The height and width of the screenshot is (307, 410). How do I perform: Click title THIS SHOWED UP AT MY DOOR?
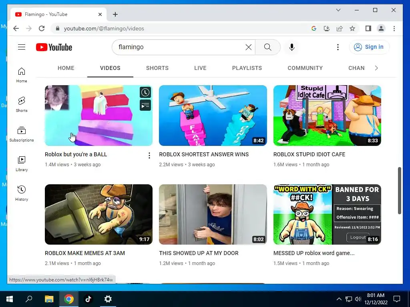point(199,253)
